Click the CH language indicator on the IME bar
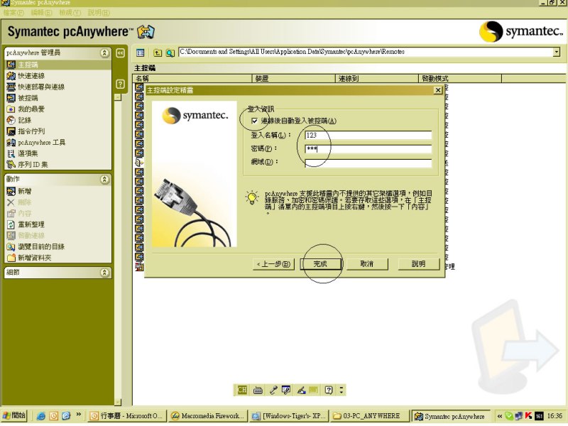This screenshot has height=426, width=568. pos(242,390)
